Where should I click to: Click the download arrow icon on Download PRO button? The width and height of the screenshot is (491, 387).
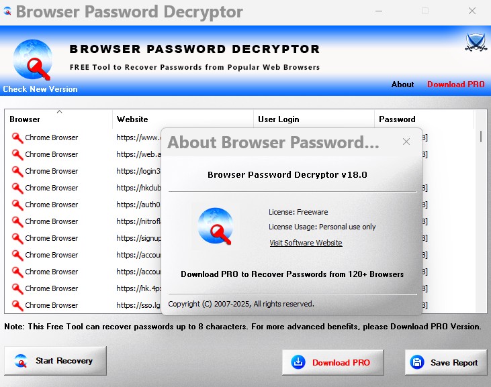pyautogui.click(x=298, y=362)
